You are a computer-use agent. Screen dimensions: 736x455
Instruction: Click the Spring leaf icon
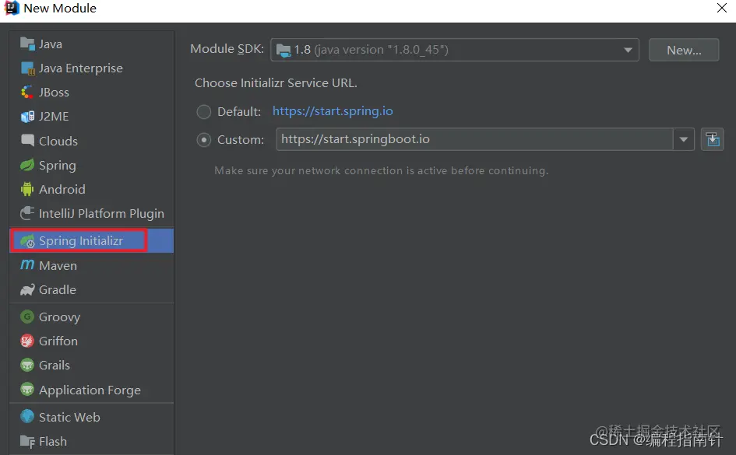pos(27,165)
